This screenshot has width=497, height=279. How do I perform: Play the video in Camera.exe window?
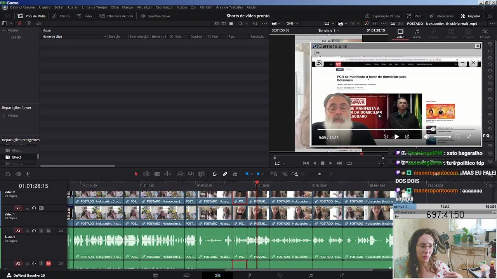396,136
